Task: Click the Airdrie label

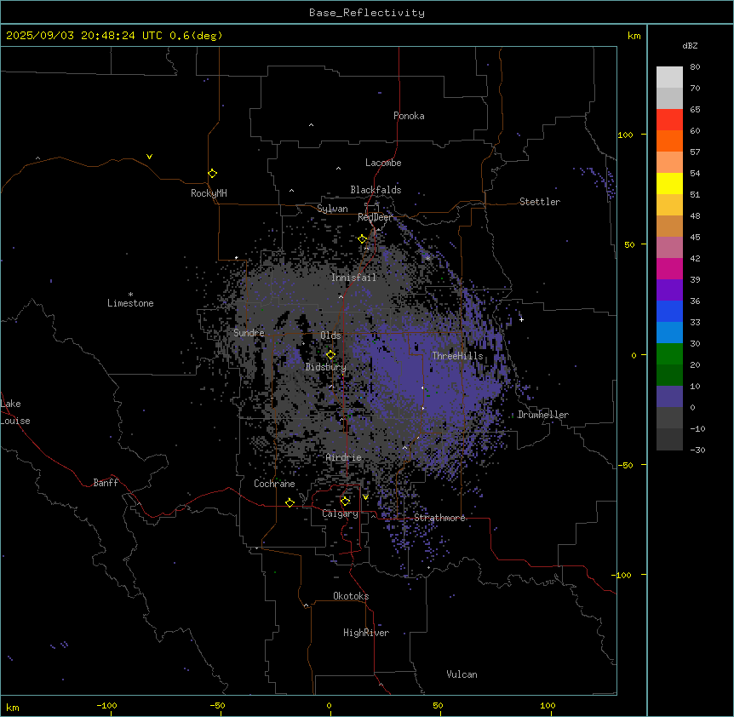Action: (x=344, y=457)
